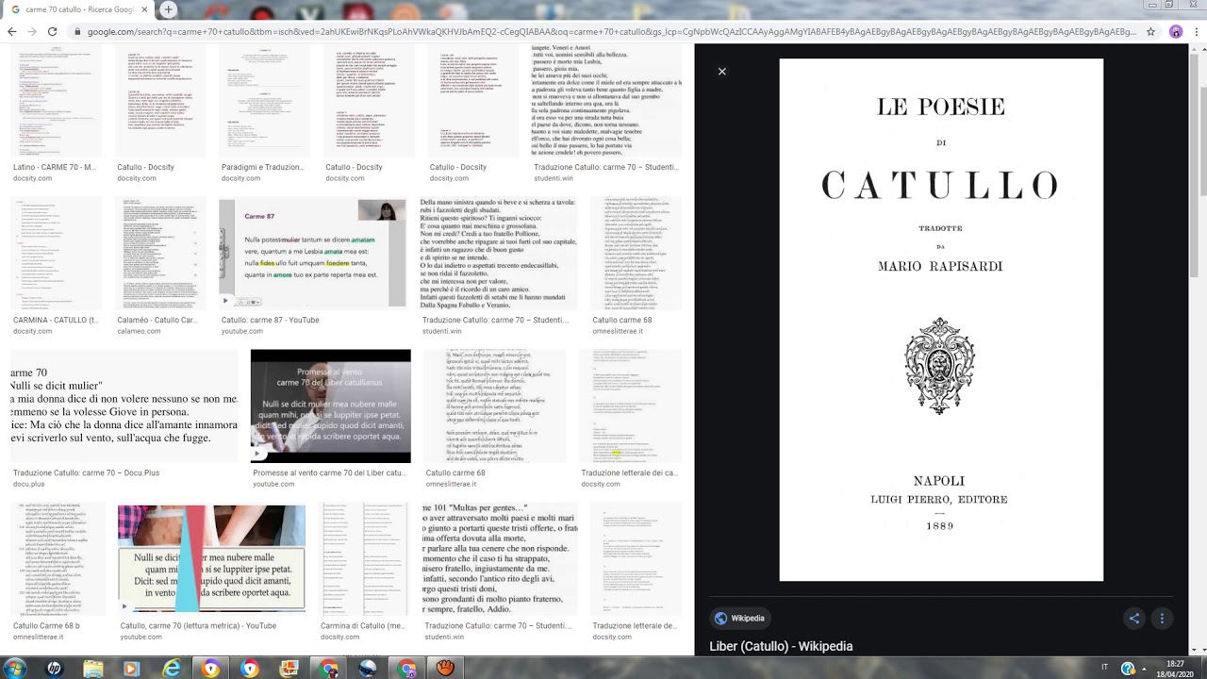Screen dimensions: 1207x679
Task: Open Internet Explorer from taskbar
Action: pyautogui.click(x=172, y=668)
